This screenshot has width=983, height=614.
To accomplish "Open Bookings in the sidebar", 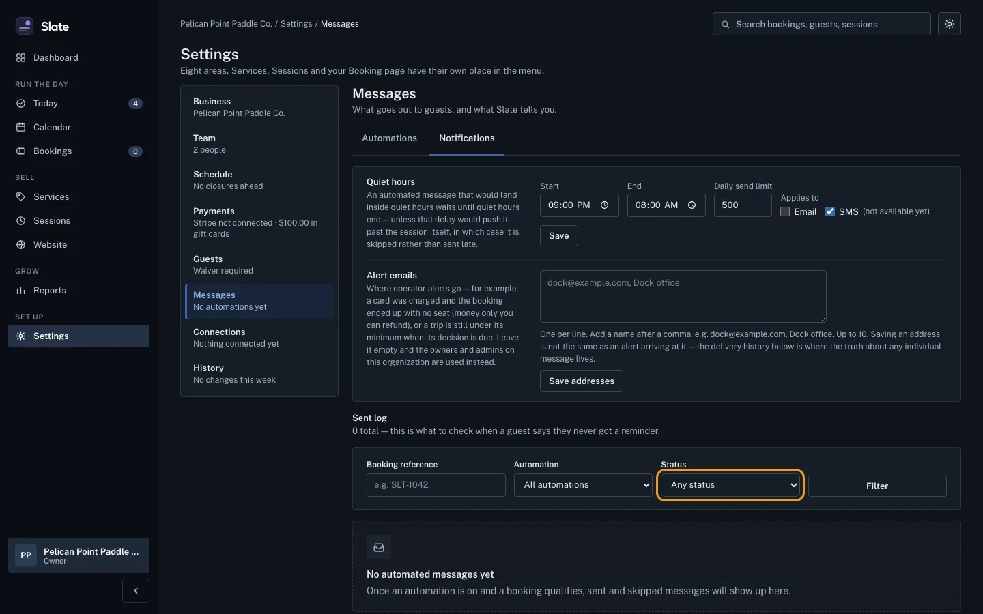I will click(x=79, y=151).
